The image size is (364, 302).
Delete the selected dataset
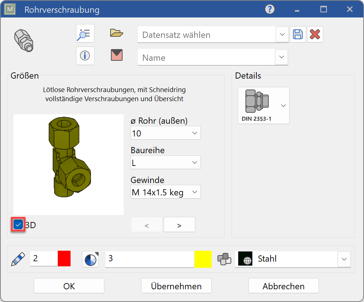(x=315, y=34)
